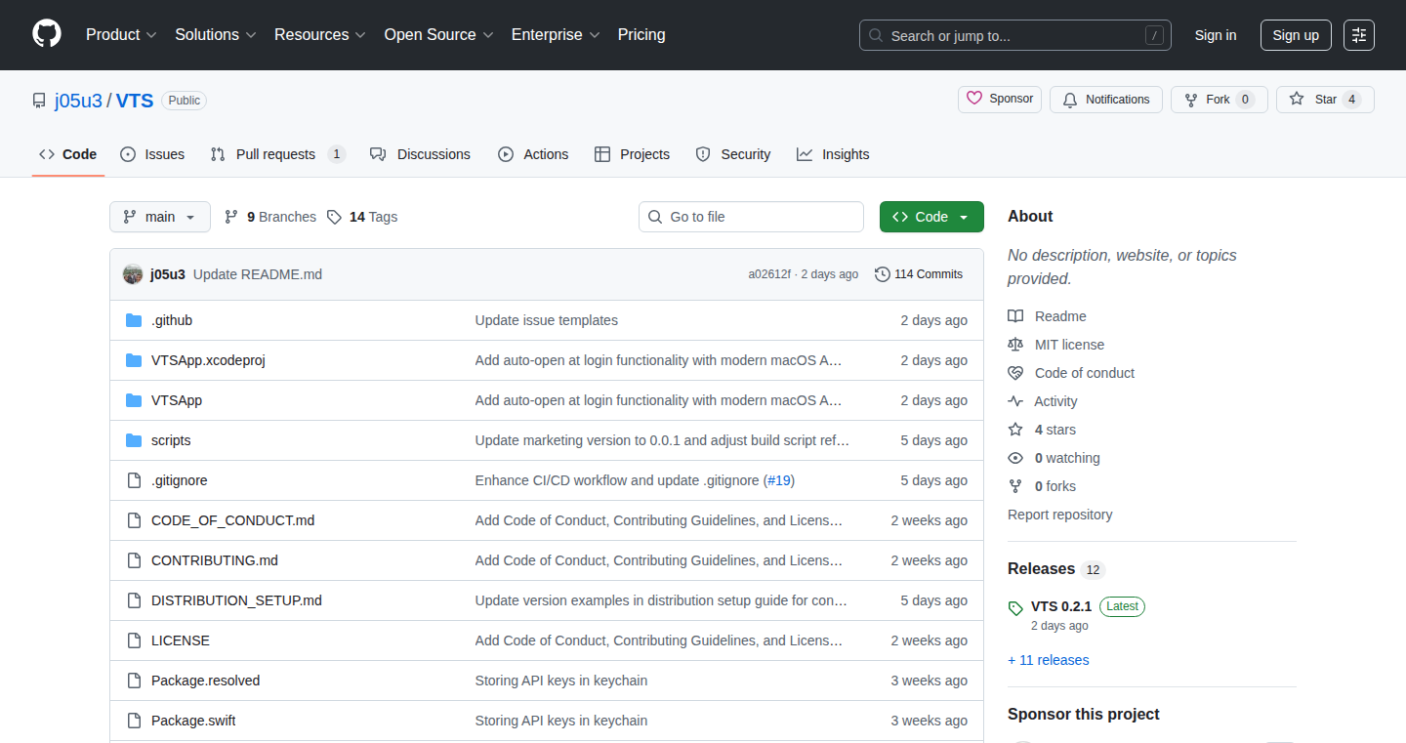Switch to the Projects tab
The width and height of the screenshot is (1406, 743).
pyautogui.click(x=632, y=154)
